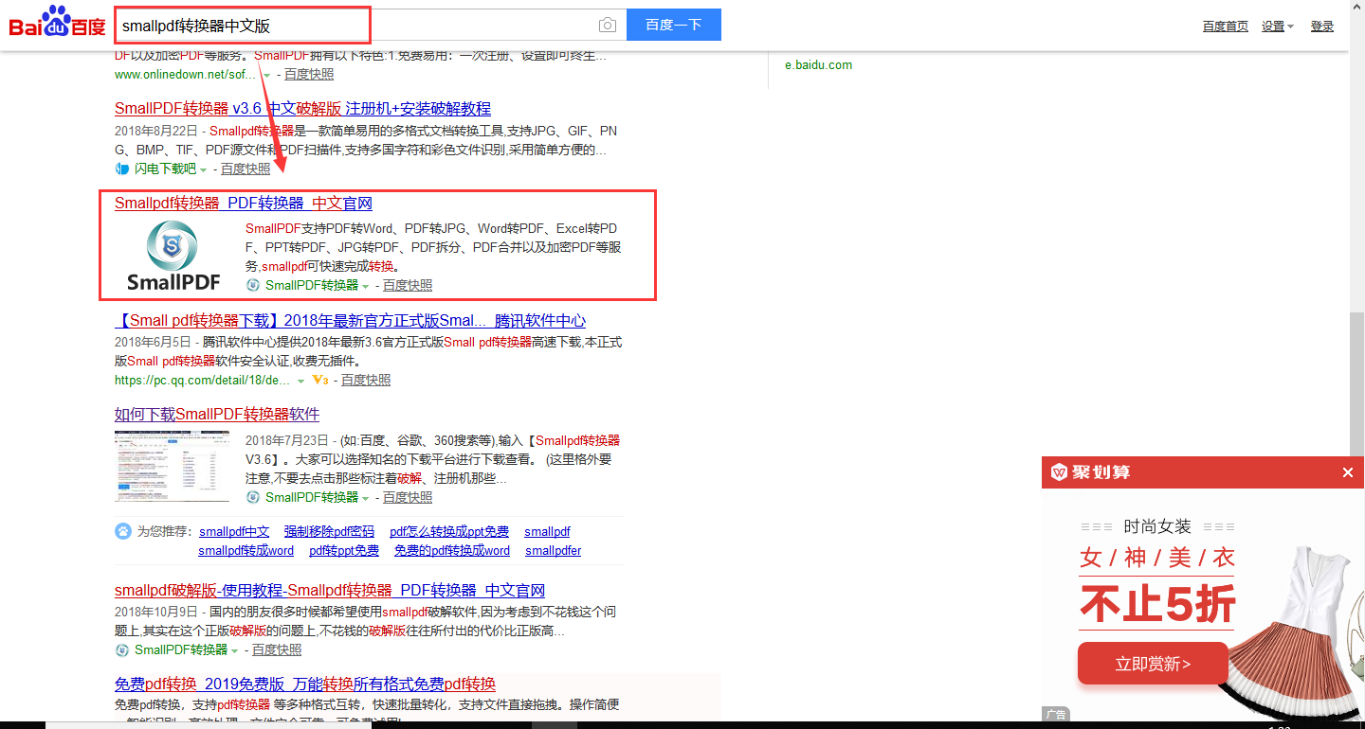Select related search 强制移除pdf密码
The height and width of the screenshot is (729, 1365).
(329, 532)
